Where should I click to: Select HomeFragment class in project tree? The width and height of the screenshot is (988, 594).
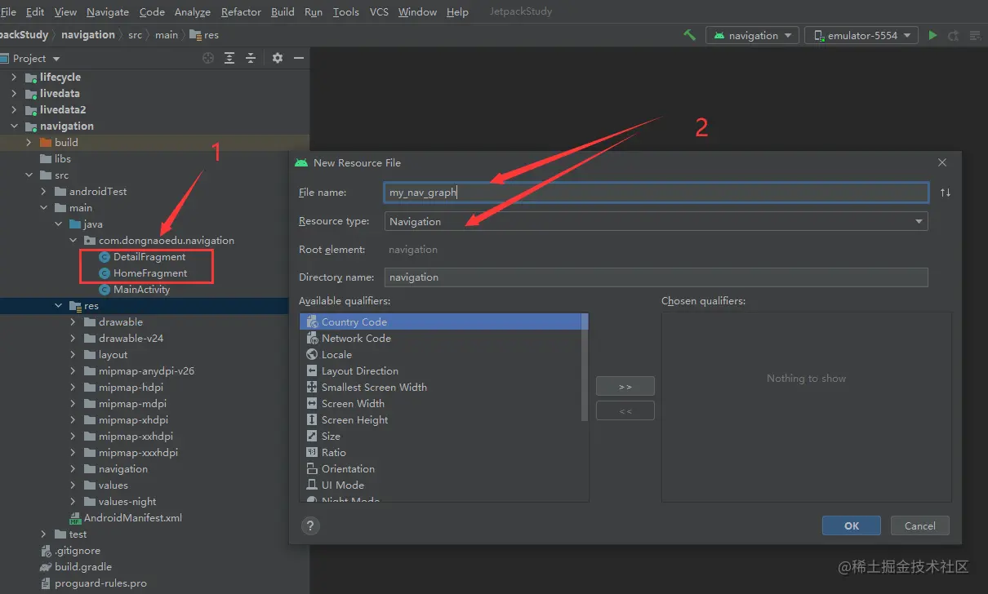point(150,273)
